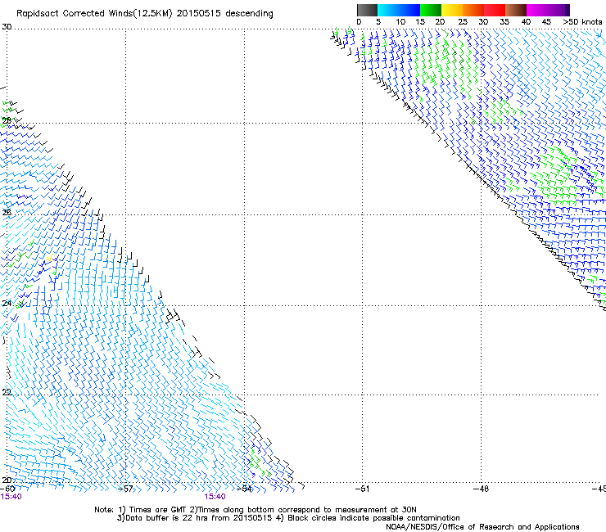Click the orange 25-30 knots legend color

click(473, 10)
